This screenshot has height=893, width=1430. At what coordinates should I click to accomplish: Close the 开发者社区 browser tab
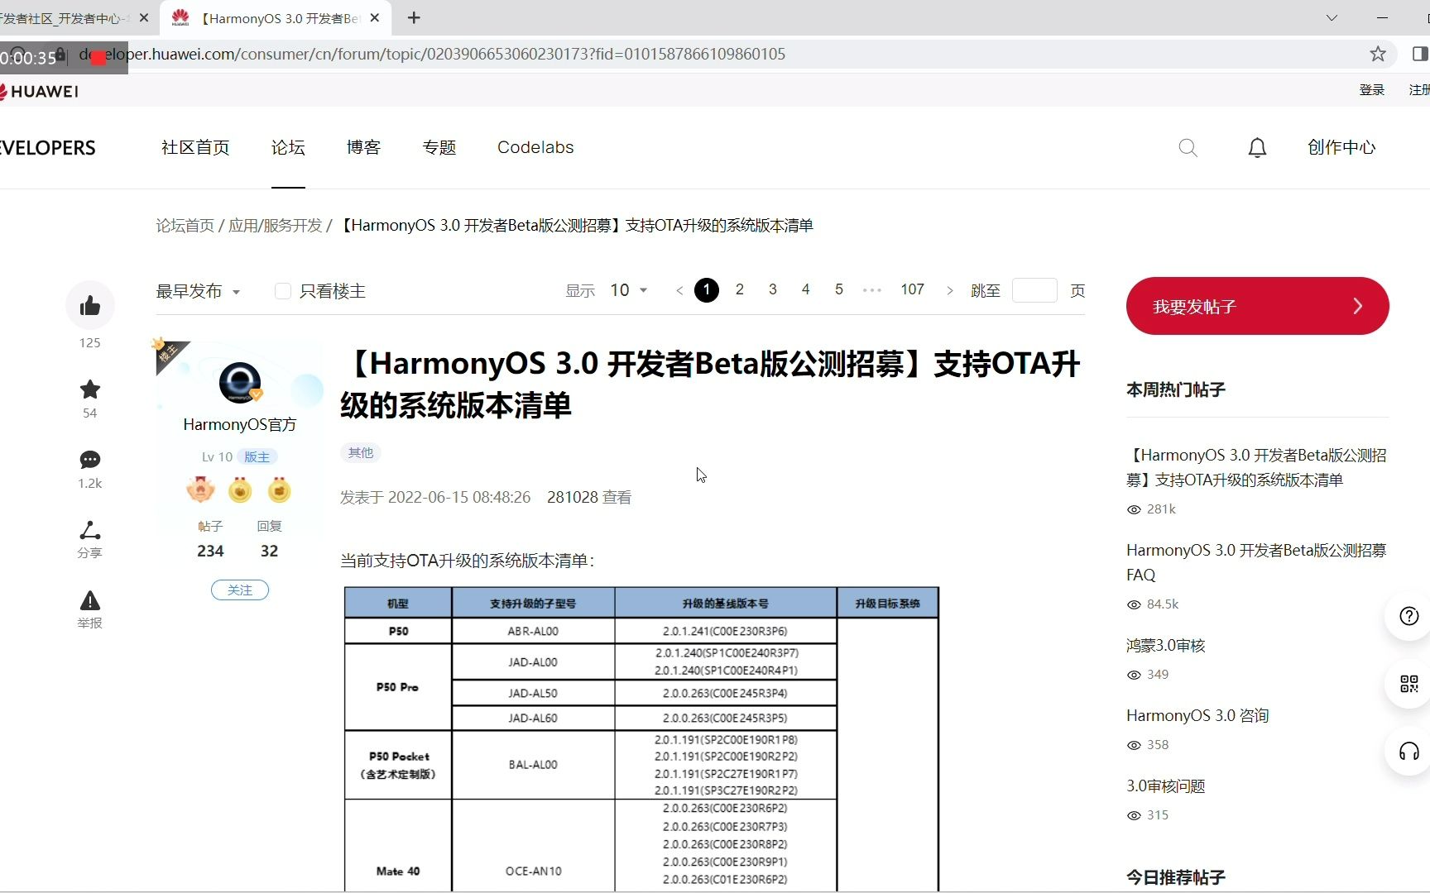click(x=144, y=17)
